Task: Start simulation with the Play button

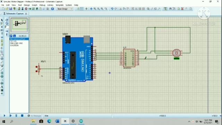Action: tap(4, 116)
